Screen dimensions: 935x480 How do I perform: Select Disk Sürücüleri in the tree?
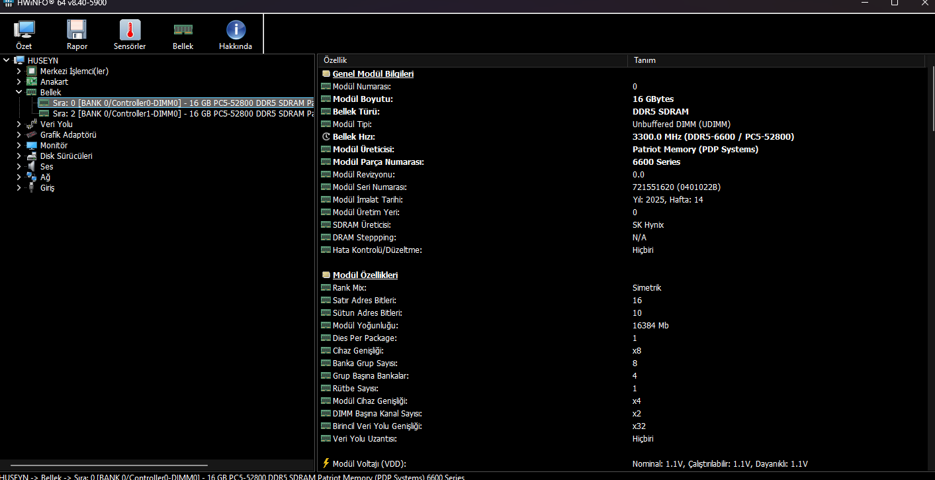point(66,156)
